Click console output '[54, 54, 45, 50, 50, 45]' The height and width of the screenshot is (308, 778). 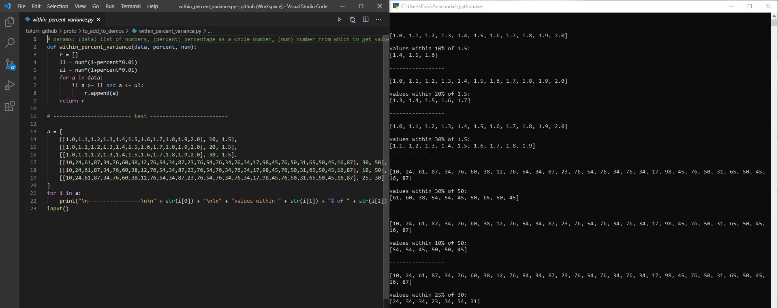click(428, 250)
